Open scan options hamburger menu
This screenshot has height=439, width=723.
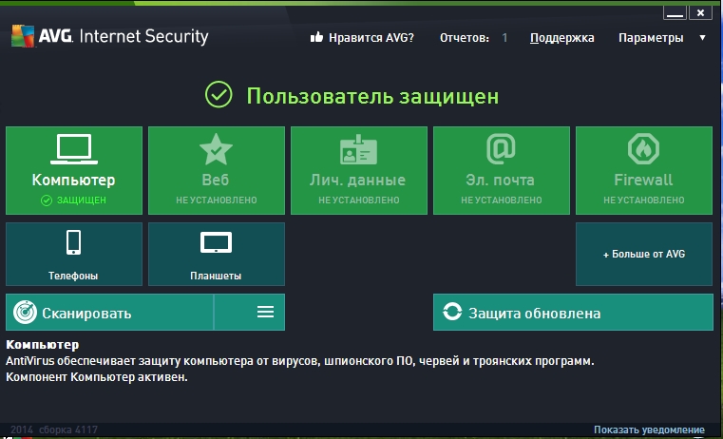(265, 312)
